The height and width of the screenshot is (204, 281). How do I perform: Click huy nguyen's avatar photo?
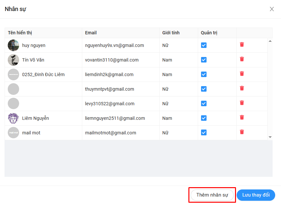point(14,45)
